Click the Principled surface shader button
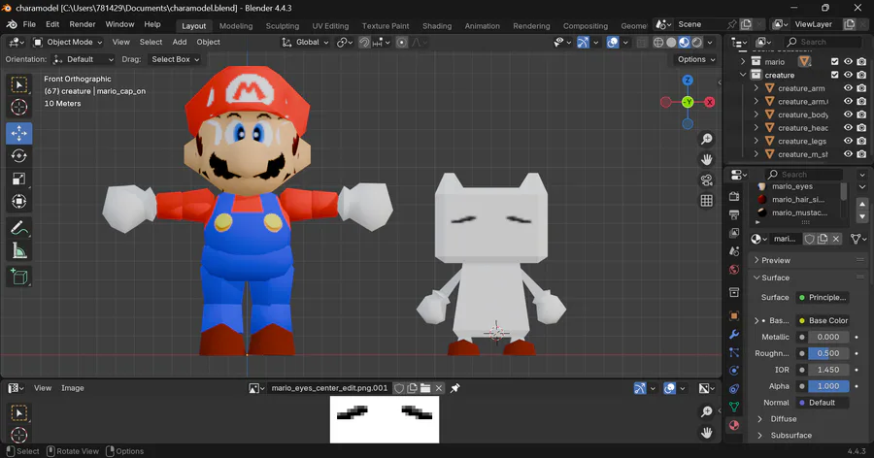This screenshot has height=458, width=874. pos(823,298)
